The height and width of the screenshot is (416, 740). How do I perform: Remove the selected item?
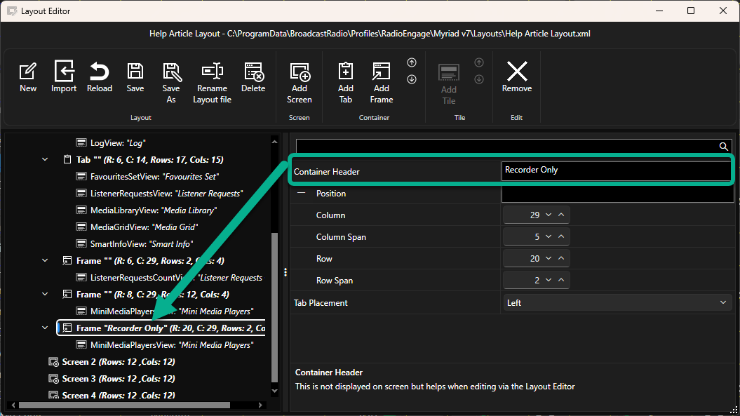click(x=517, y=77)
